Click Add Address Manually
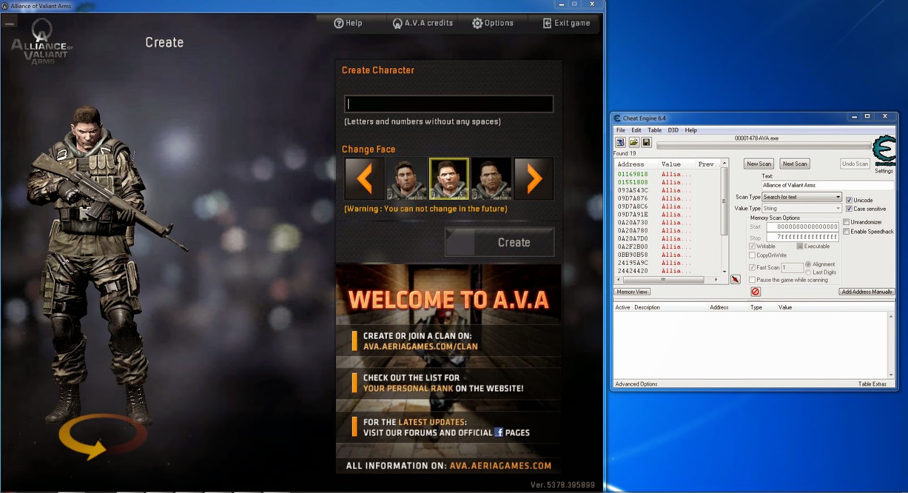Viewport: 908px width, 493px height. [x=867, y=291]
